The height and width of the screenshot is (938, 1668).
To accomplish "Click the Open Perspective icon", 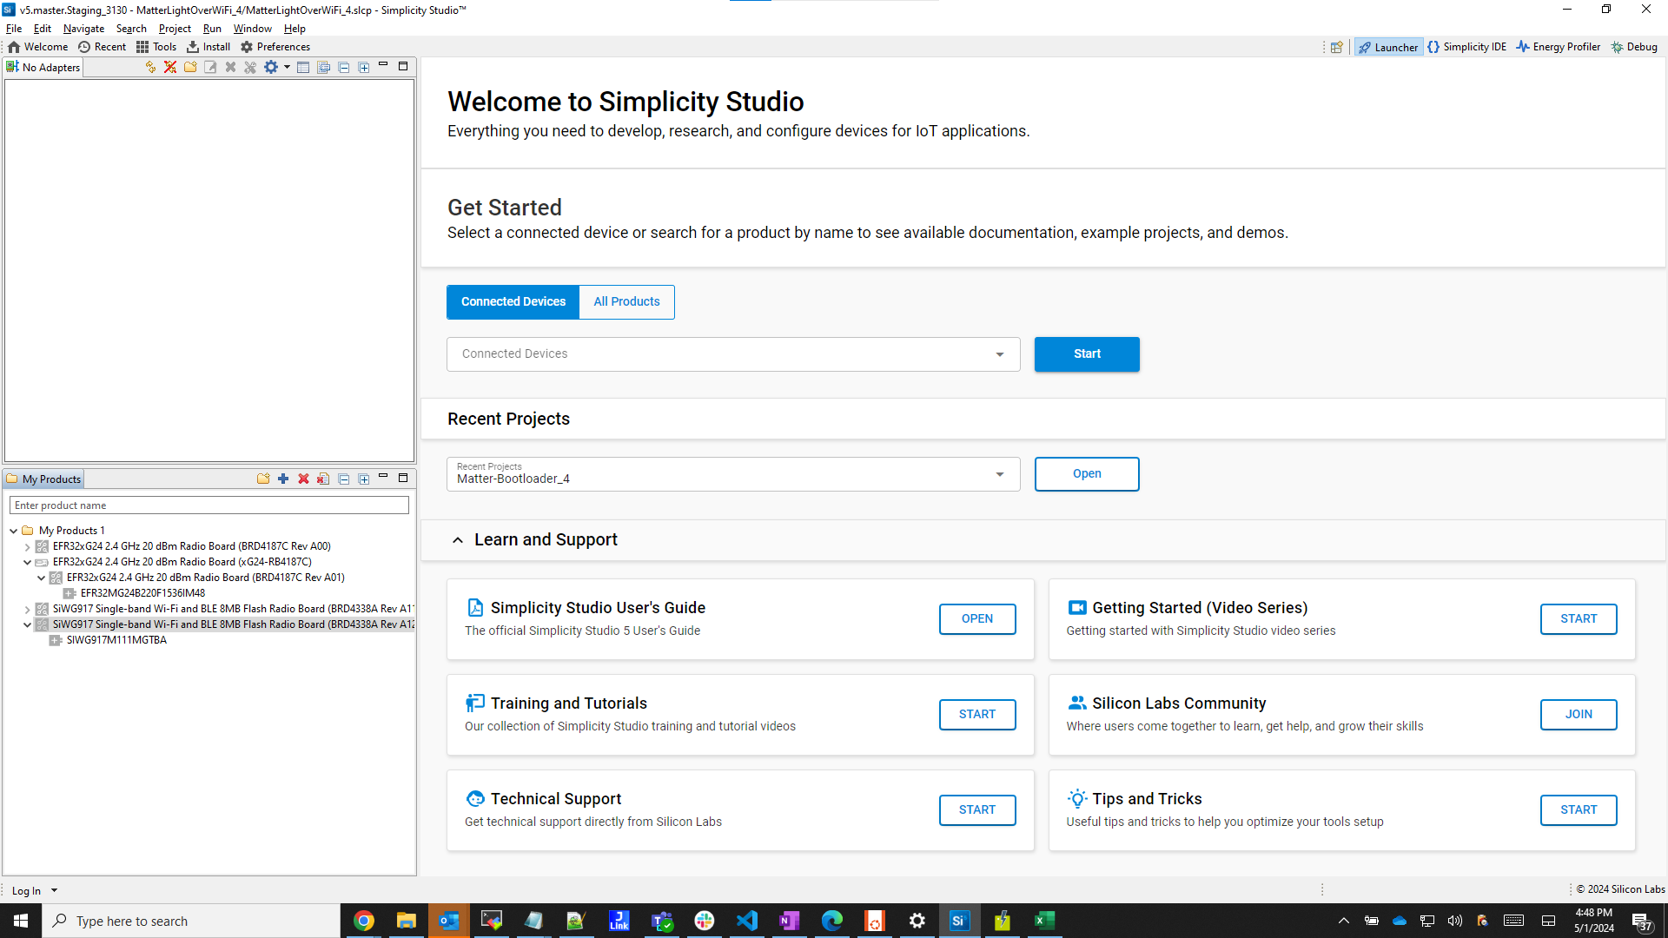I will pos(1337,47).
